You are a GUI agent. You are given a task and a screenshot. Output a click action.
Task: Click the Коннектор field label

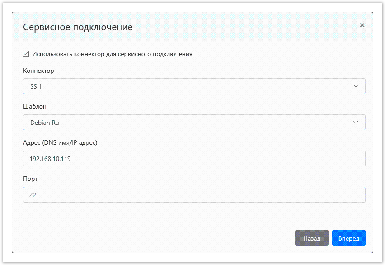38,71
